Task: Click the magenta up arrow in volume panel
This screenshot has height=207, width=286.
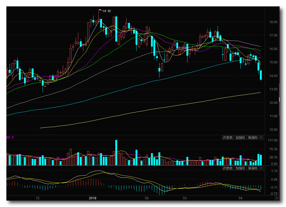Action: (13, 137)
